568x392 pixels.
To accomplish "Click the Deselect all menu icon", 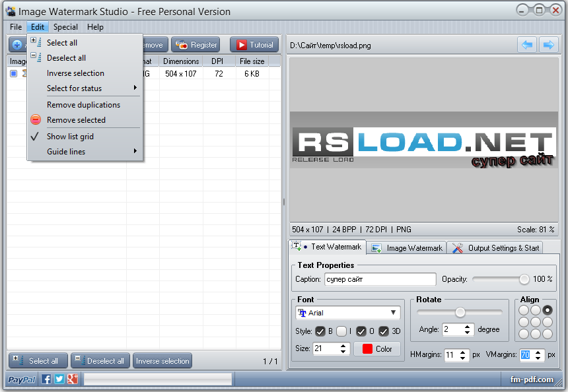I will (36, 57).
